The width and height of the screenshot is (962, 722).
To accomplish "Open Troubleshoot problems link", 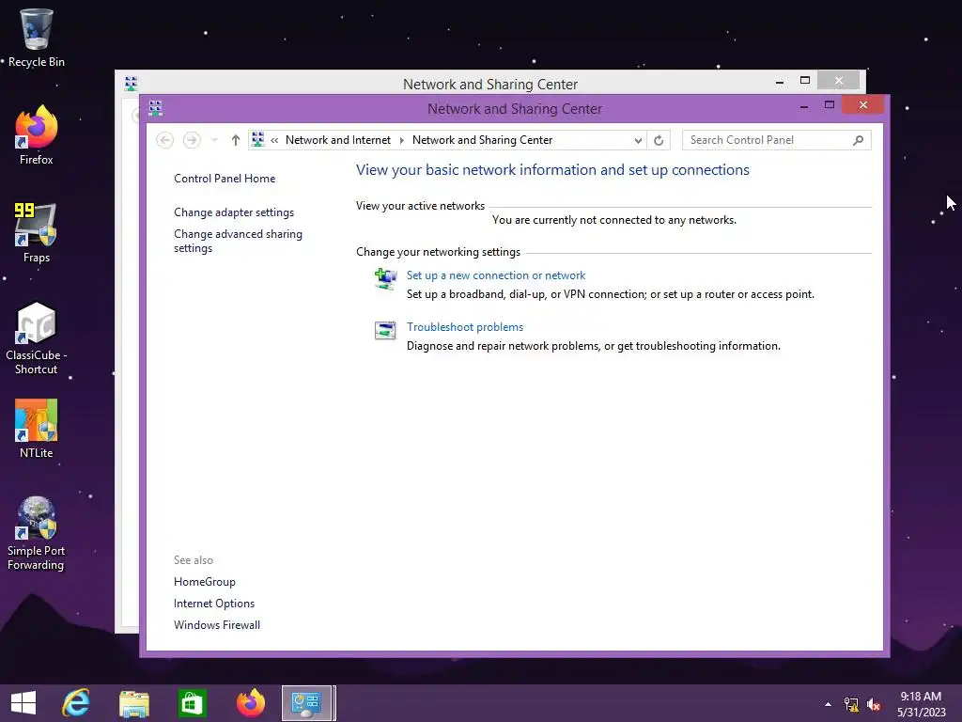I will 465,327.
